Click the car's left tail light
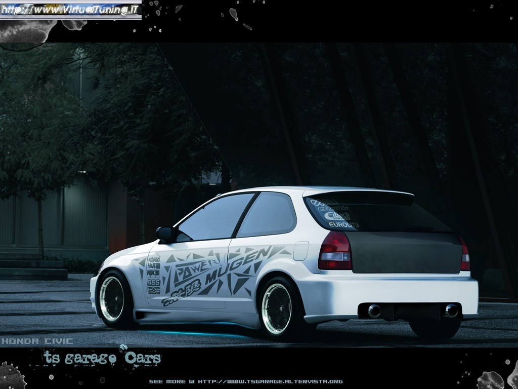518x389 pixels. pos(335,250)
